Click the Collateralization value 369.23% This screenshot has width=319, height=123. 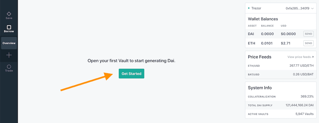(x=307, y=96)
